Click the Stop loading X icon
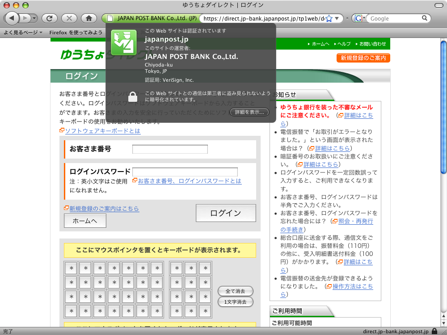The height and width of the screenshot is (335, 447). (69, 18)
